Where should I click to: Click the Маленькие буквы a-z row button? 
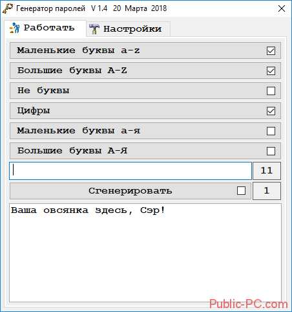click(145, 50)
